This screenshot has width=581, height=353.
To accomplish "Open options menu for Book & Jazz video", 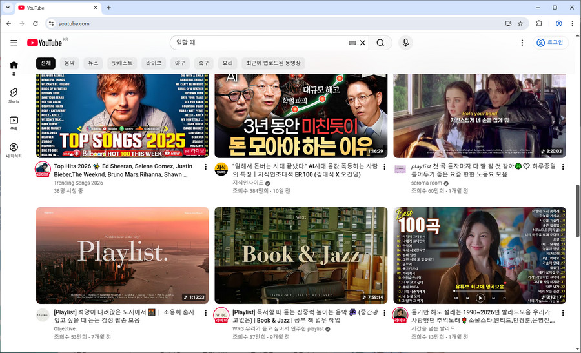I will pyautogui.click(x=384, y=313).
